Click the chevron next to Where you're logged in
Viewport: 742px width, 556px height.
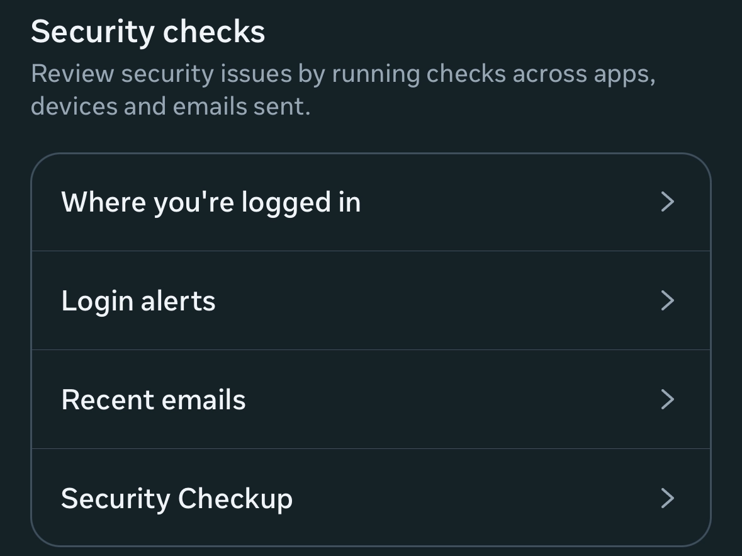point(667,202)
